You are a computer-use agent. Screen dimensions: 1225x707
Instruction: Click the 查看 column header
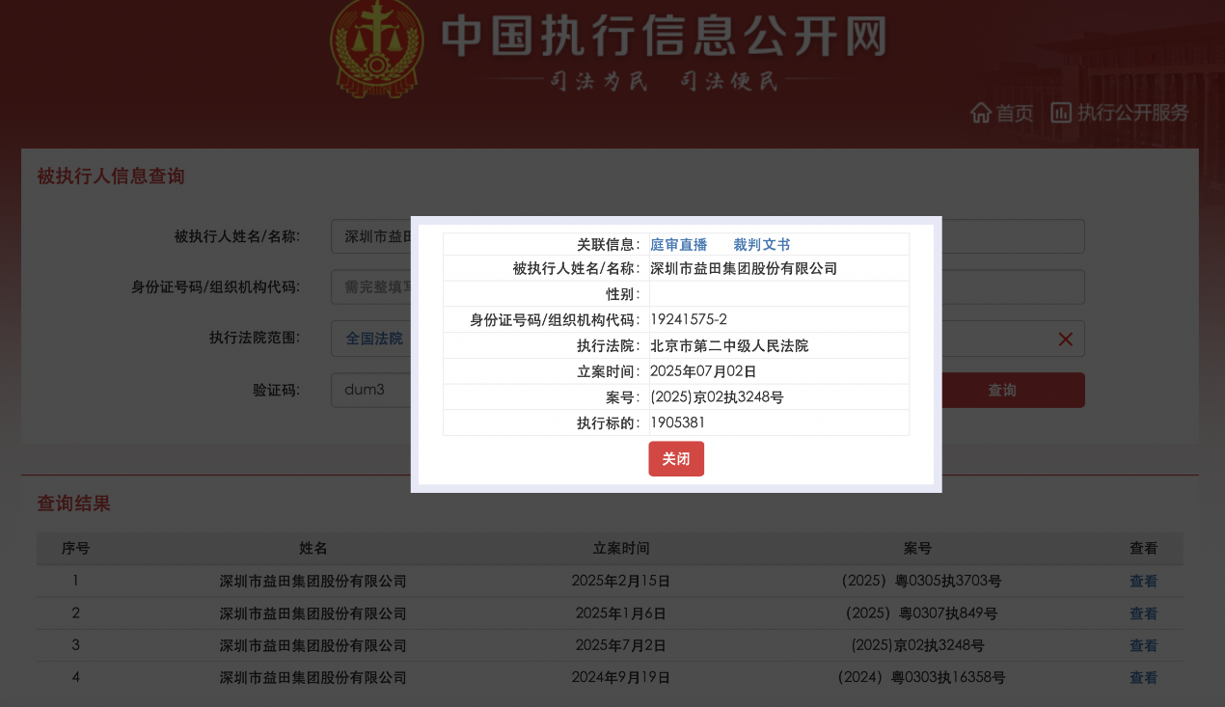(1143, 549)
